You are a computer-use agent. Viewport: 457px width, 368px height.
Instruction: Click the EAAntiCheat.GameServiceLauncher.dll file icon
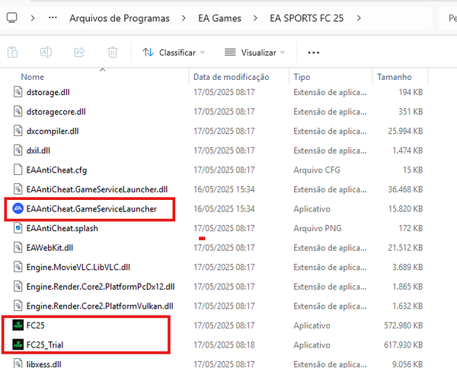(x=18, y=189)
